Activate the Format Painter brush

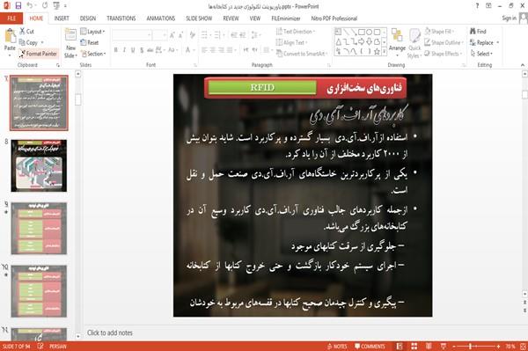[38, 54]
